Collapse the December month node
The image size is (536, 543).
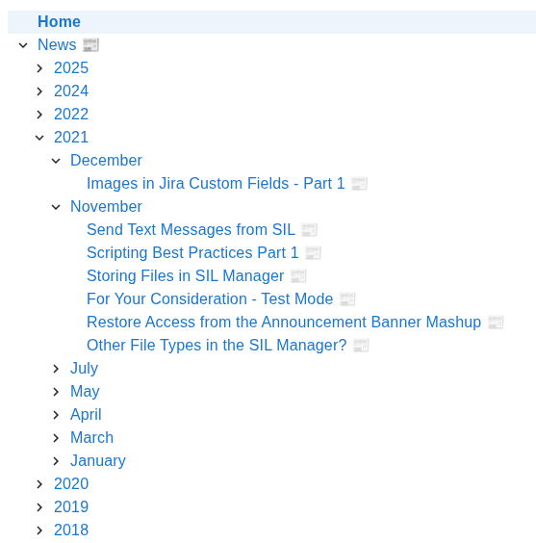coord(56,161)
